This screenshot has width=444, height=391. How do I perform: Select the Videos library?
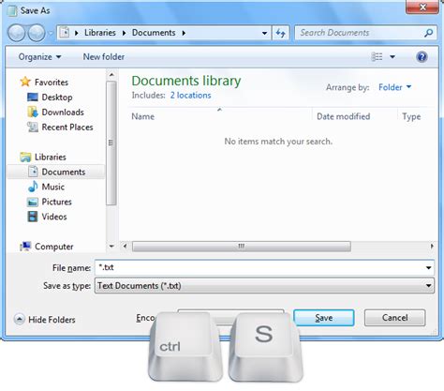(x=54, y=217)
